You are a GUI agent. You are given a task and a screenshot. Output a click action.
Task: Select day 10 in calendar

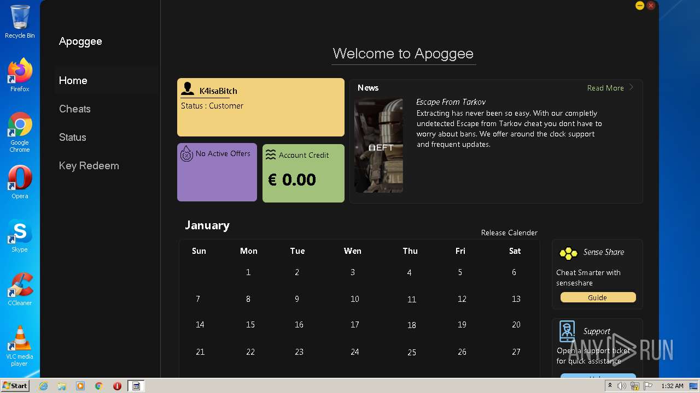tap(355, 299)
